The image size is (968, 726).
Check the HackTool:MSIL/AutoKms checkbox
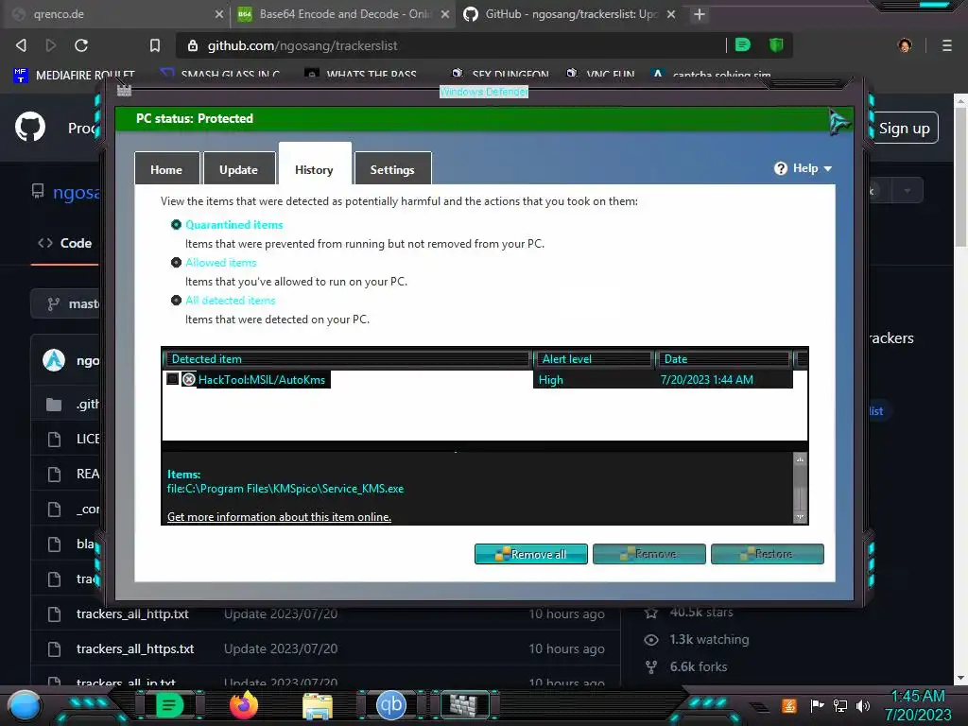tap(172, 378)
